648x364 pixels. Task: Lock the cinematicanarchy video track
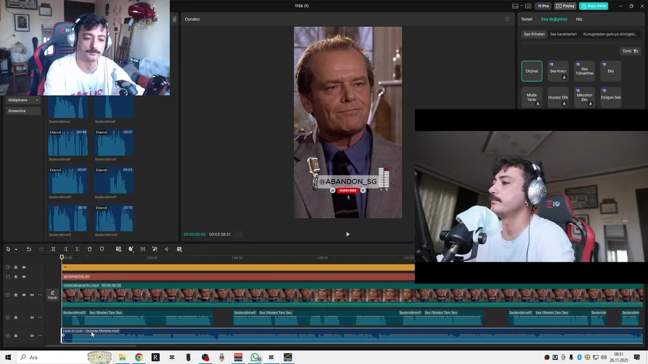pyautogui.click(x=16, y=295)
